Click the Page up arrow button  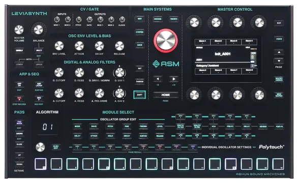click(279, 52)
